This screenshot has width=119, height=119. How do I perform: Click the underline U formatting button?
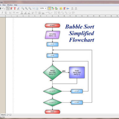pyautogui.click(x=6, y=13)
